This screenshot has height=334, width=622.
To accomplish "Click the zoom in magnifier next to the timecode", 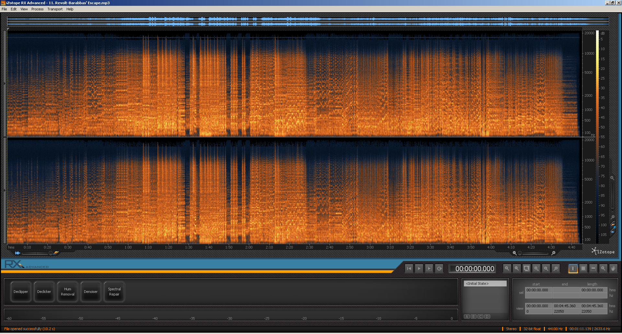I will pos(507,268).
